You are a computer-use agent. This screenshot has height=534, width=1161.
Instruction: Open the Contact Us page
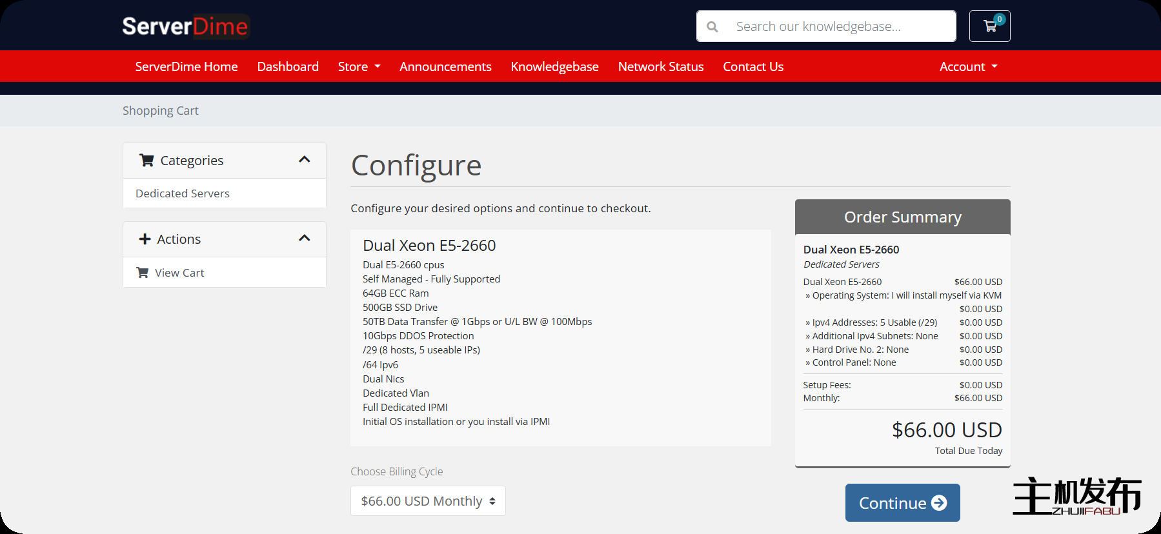click(753, 66)
